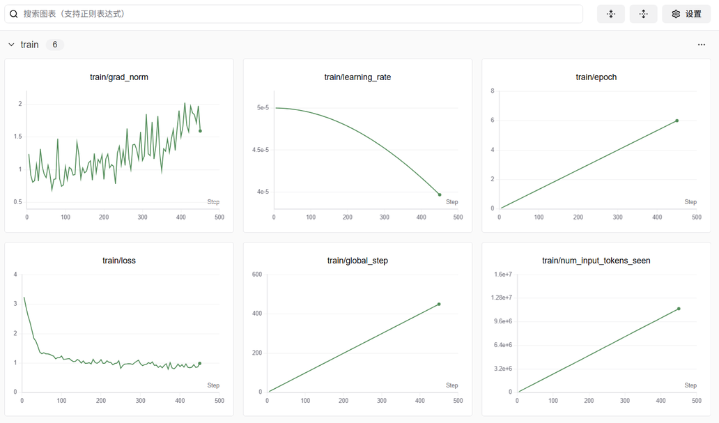
Task: Click the magnifier search icon
Action: point(13,14)
